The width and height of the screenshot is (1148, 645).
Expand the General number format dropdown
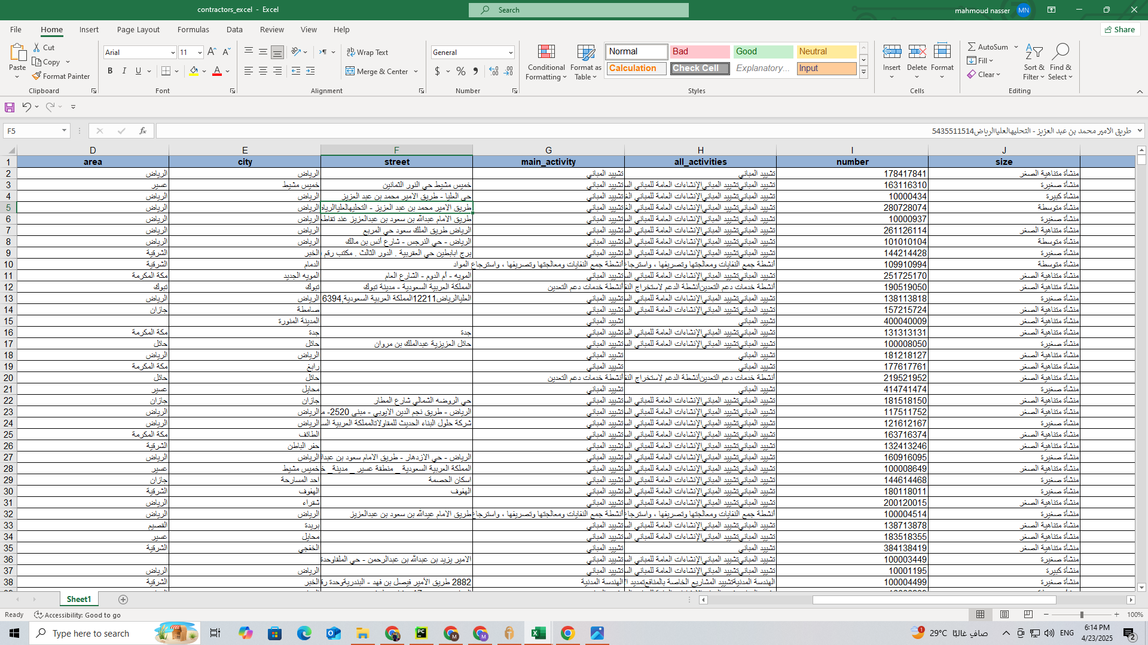coord(511,53)
